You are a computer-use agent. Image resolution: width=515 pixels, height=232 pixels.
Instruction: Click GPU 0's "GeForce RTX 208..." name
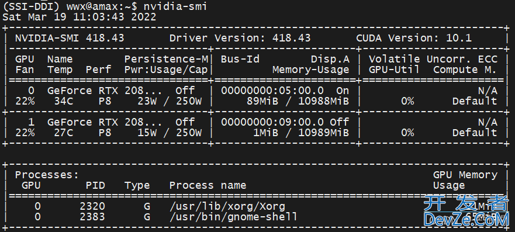(x=105, y=91)
